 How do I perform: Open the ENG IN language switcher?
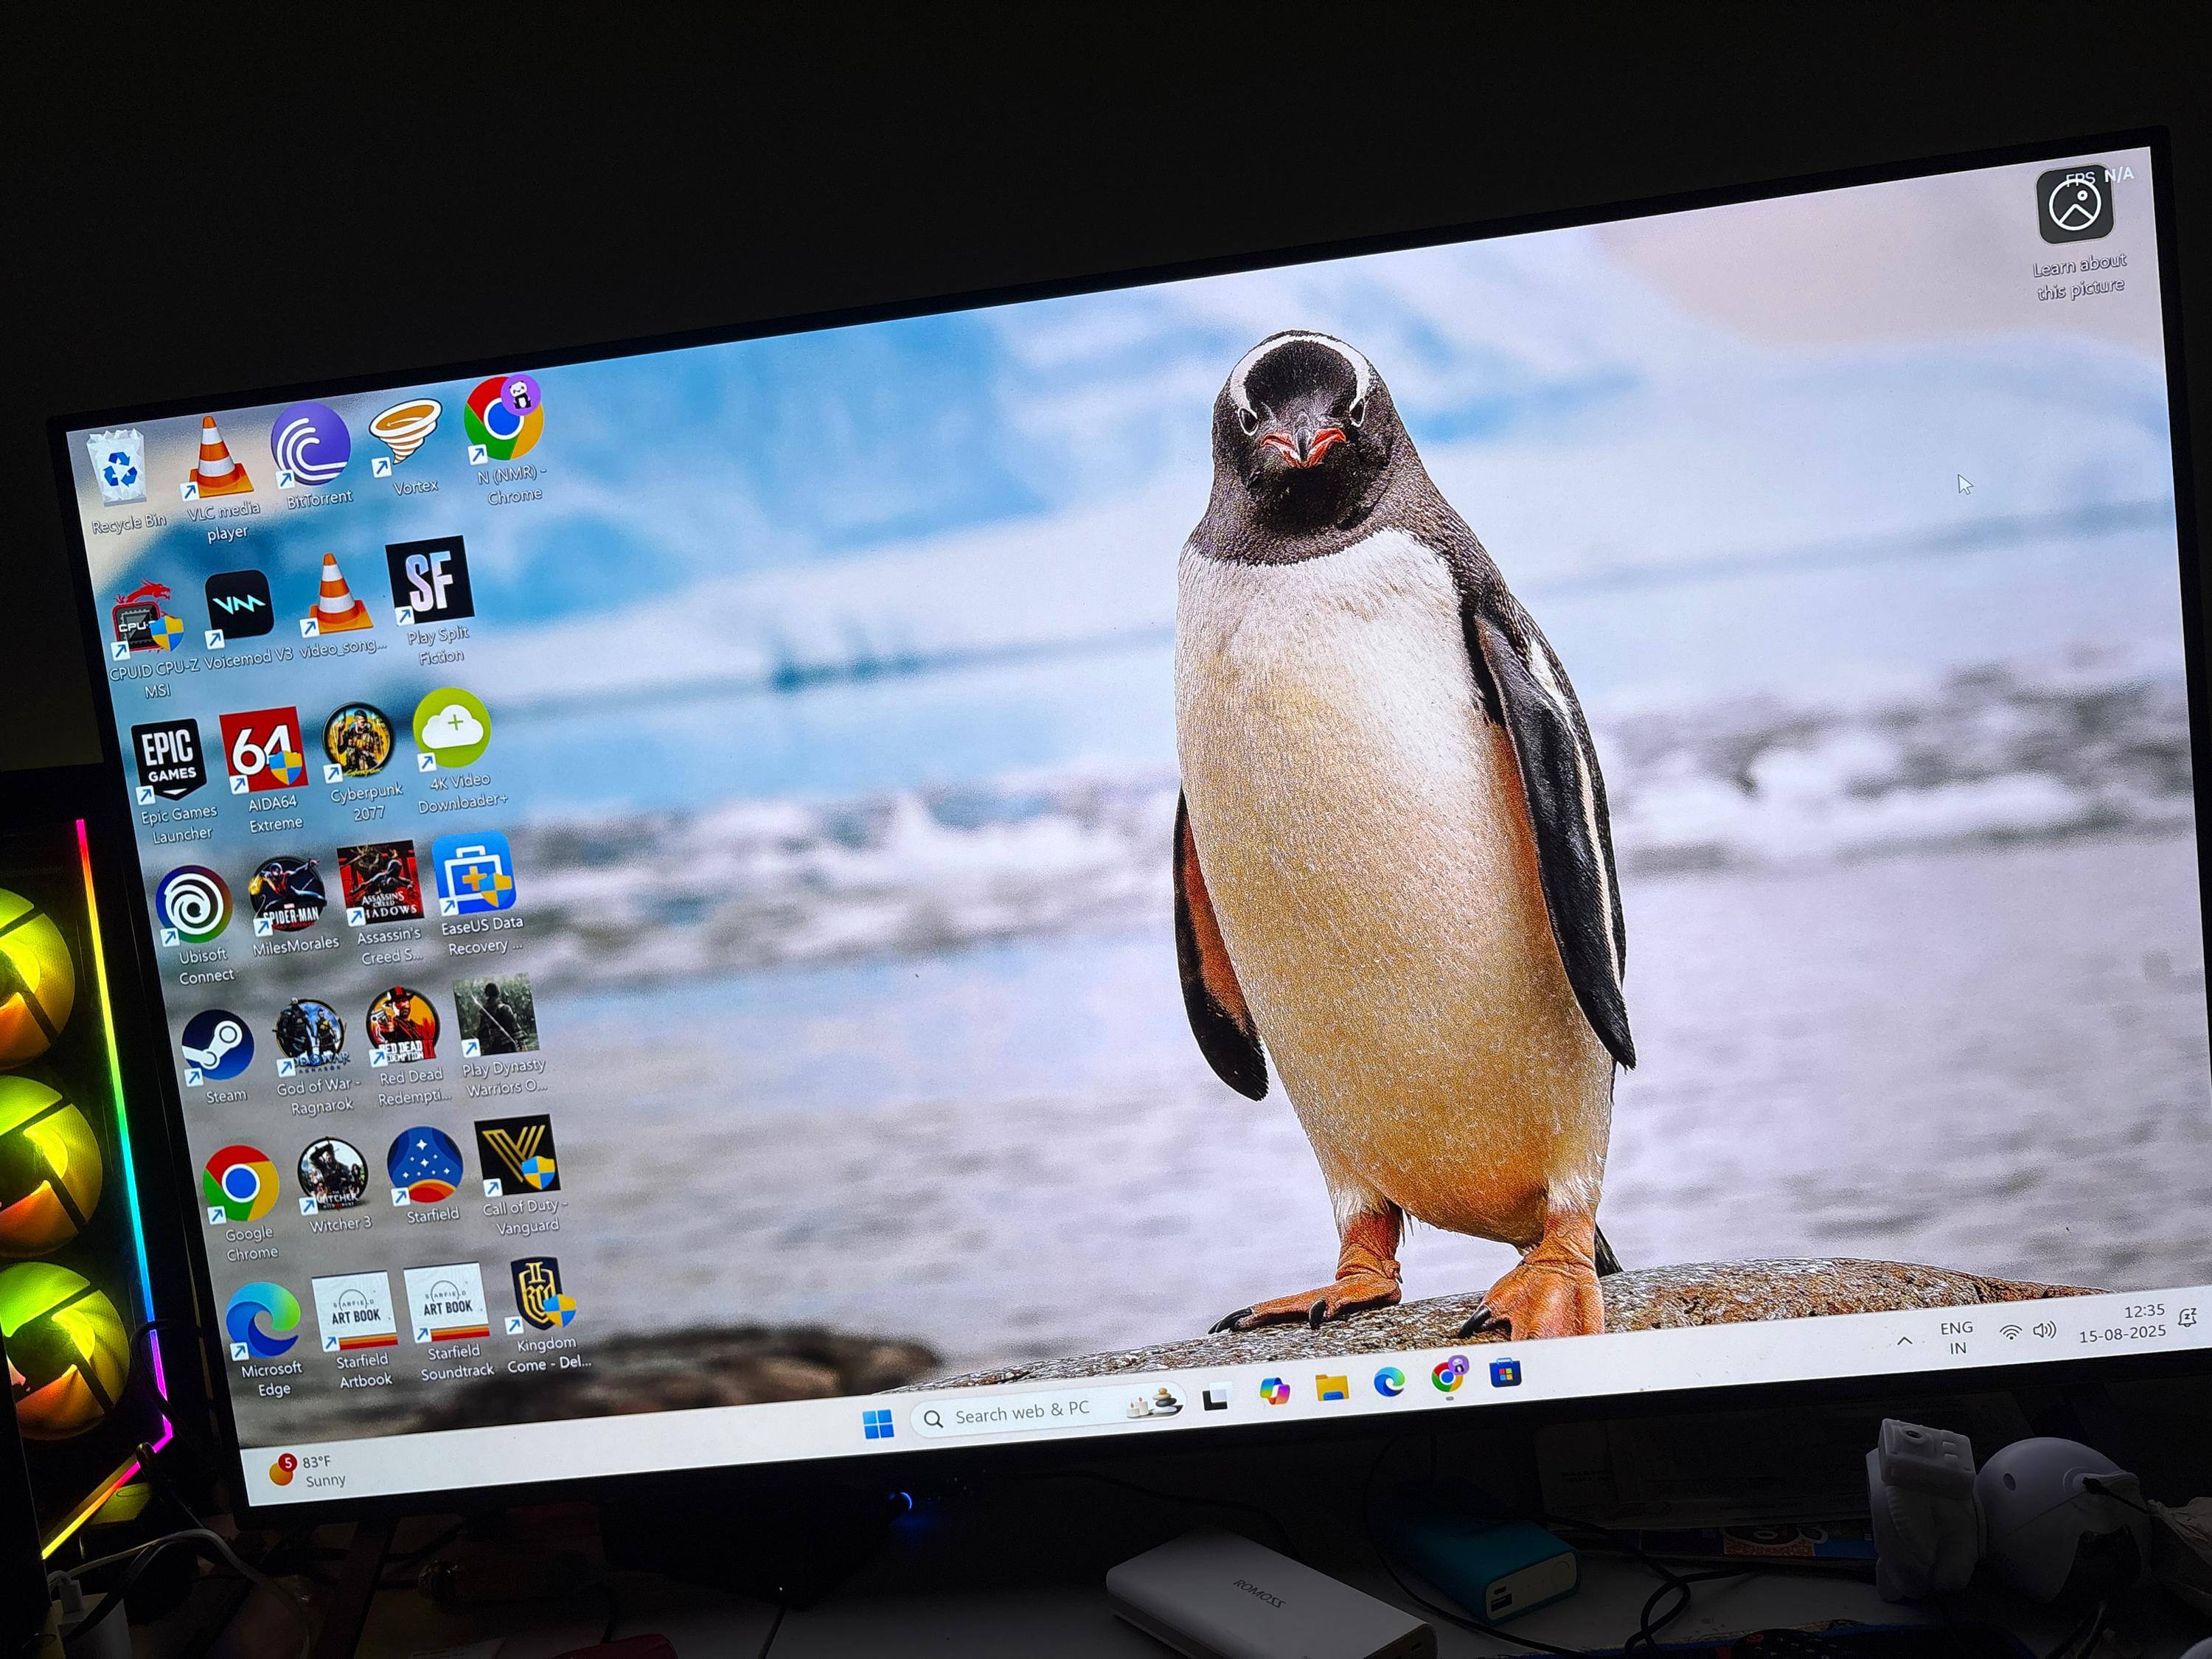1956,1338
